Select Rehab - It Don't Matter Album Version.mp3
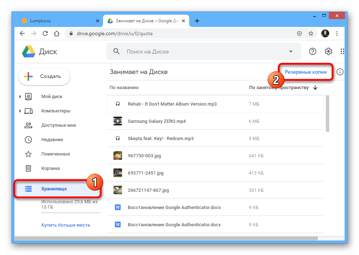The image size is (359, 255). click(x=215, y=104)
